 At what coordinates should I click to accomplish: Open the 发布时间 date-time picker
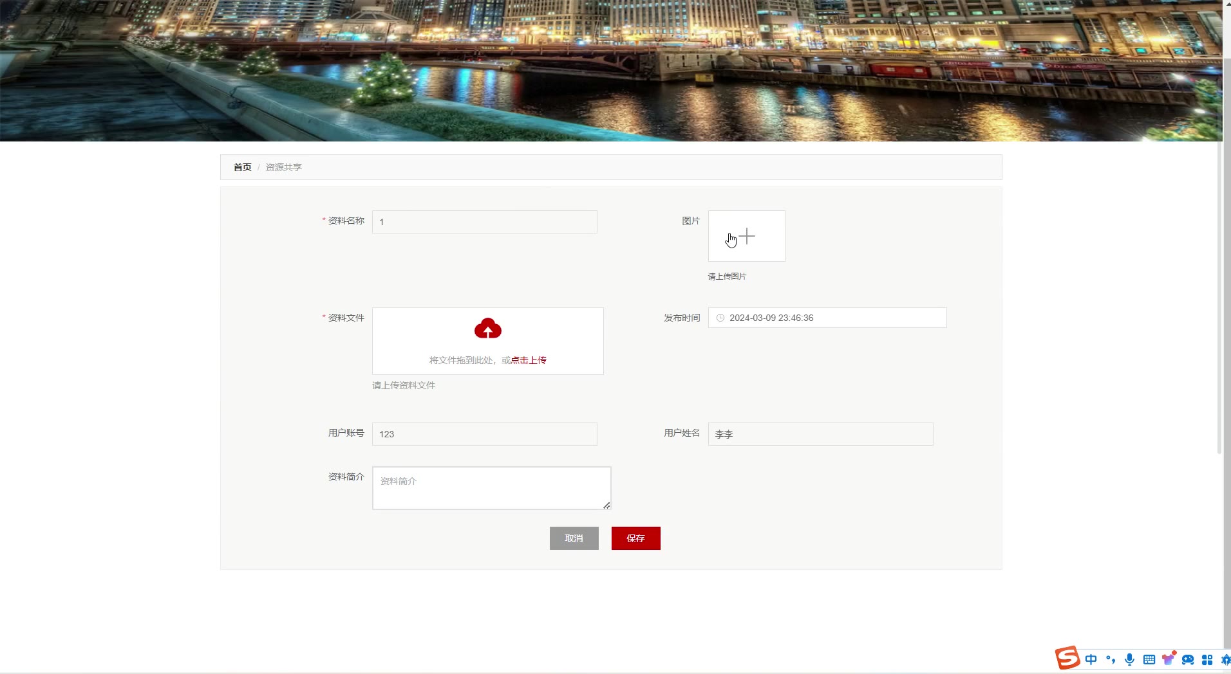click(827, 318)
